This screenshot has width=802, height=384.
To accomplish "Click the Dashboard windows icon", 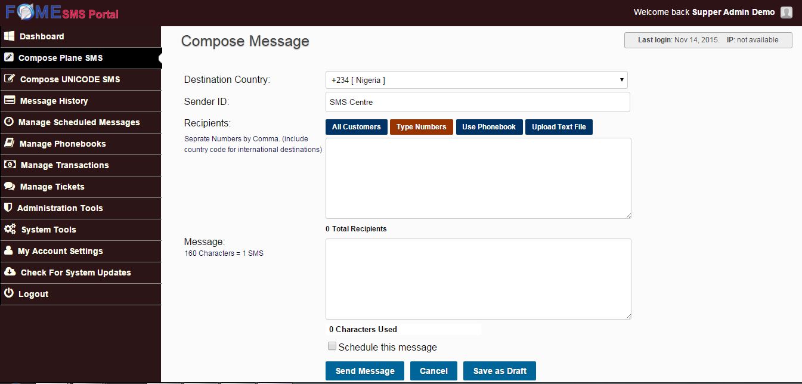I will pos(9,36).
